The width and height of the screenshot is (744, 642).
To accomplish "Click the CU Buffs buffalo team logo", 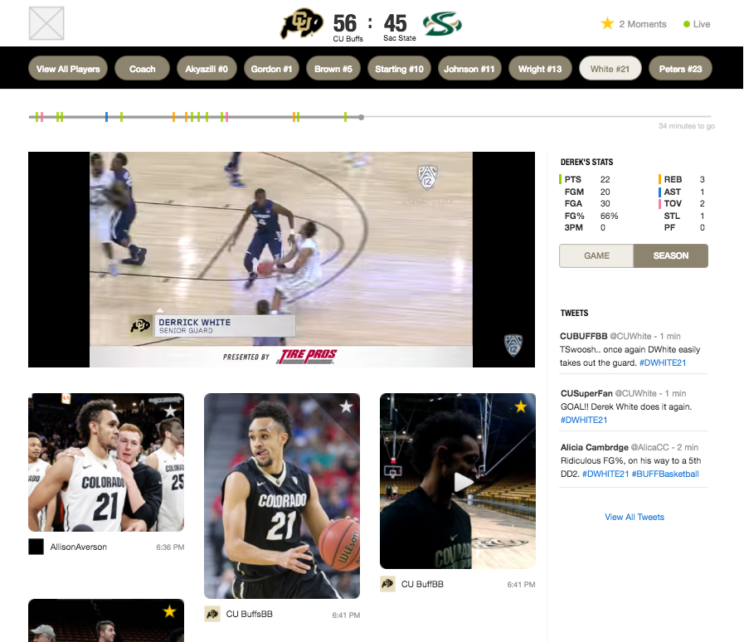I will coord(302,23).
